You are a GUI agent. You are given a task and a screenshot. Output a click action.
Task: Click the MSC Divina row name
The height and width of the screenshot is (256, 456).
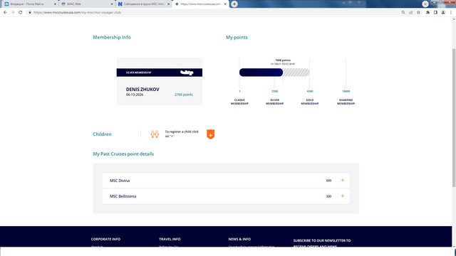[x=120, y=181]
